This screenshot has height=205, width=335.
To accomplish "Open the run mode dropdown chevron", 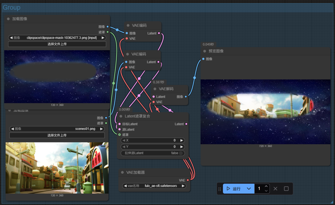I will (x=249, y=189).
